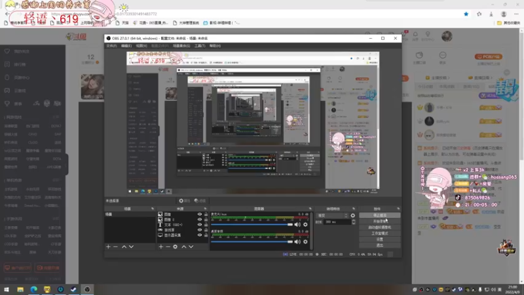Move the scene down in Scenes panel

pyautogui.click(x=132, y=247)
